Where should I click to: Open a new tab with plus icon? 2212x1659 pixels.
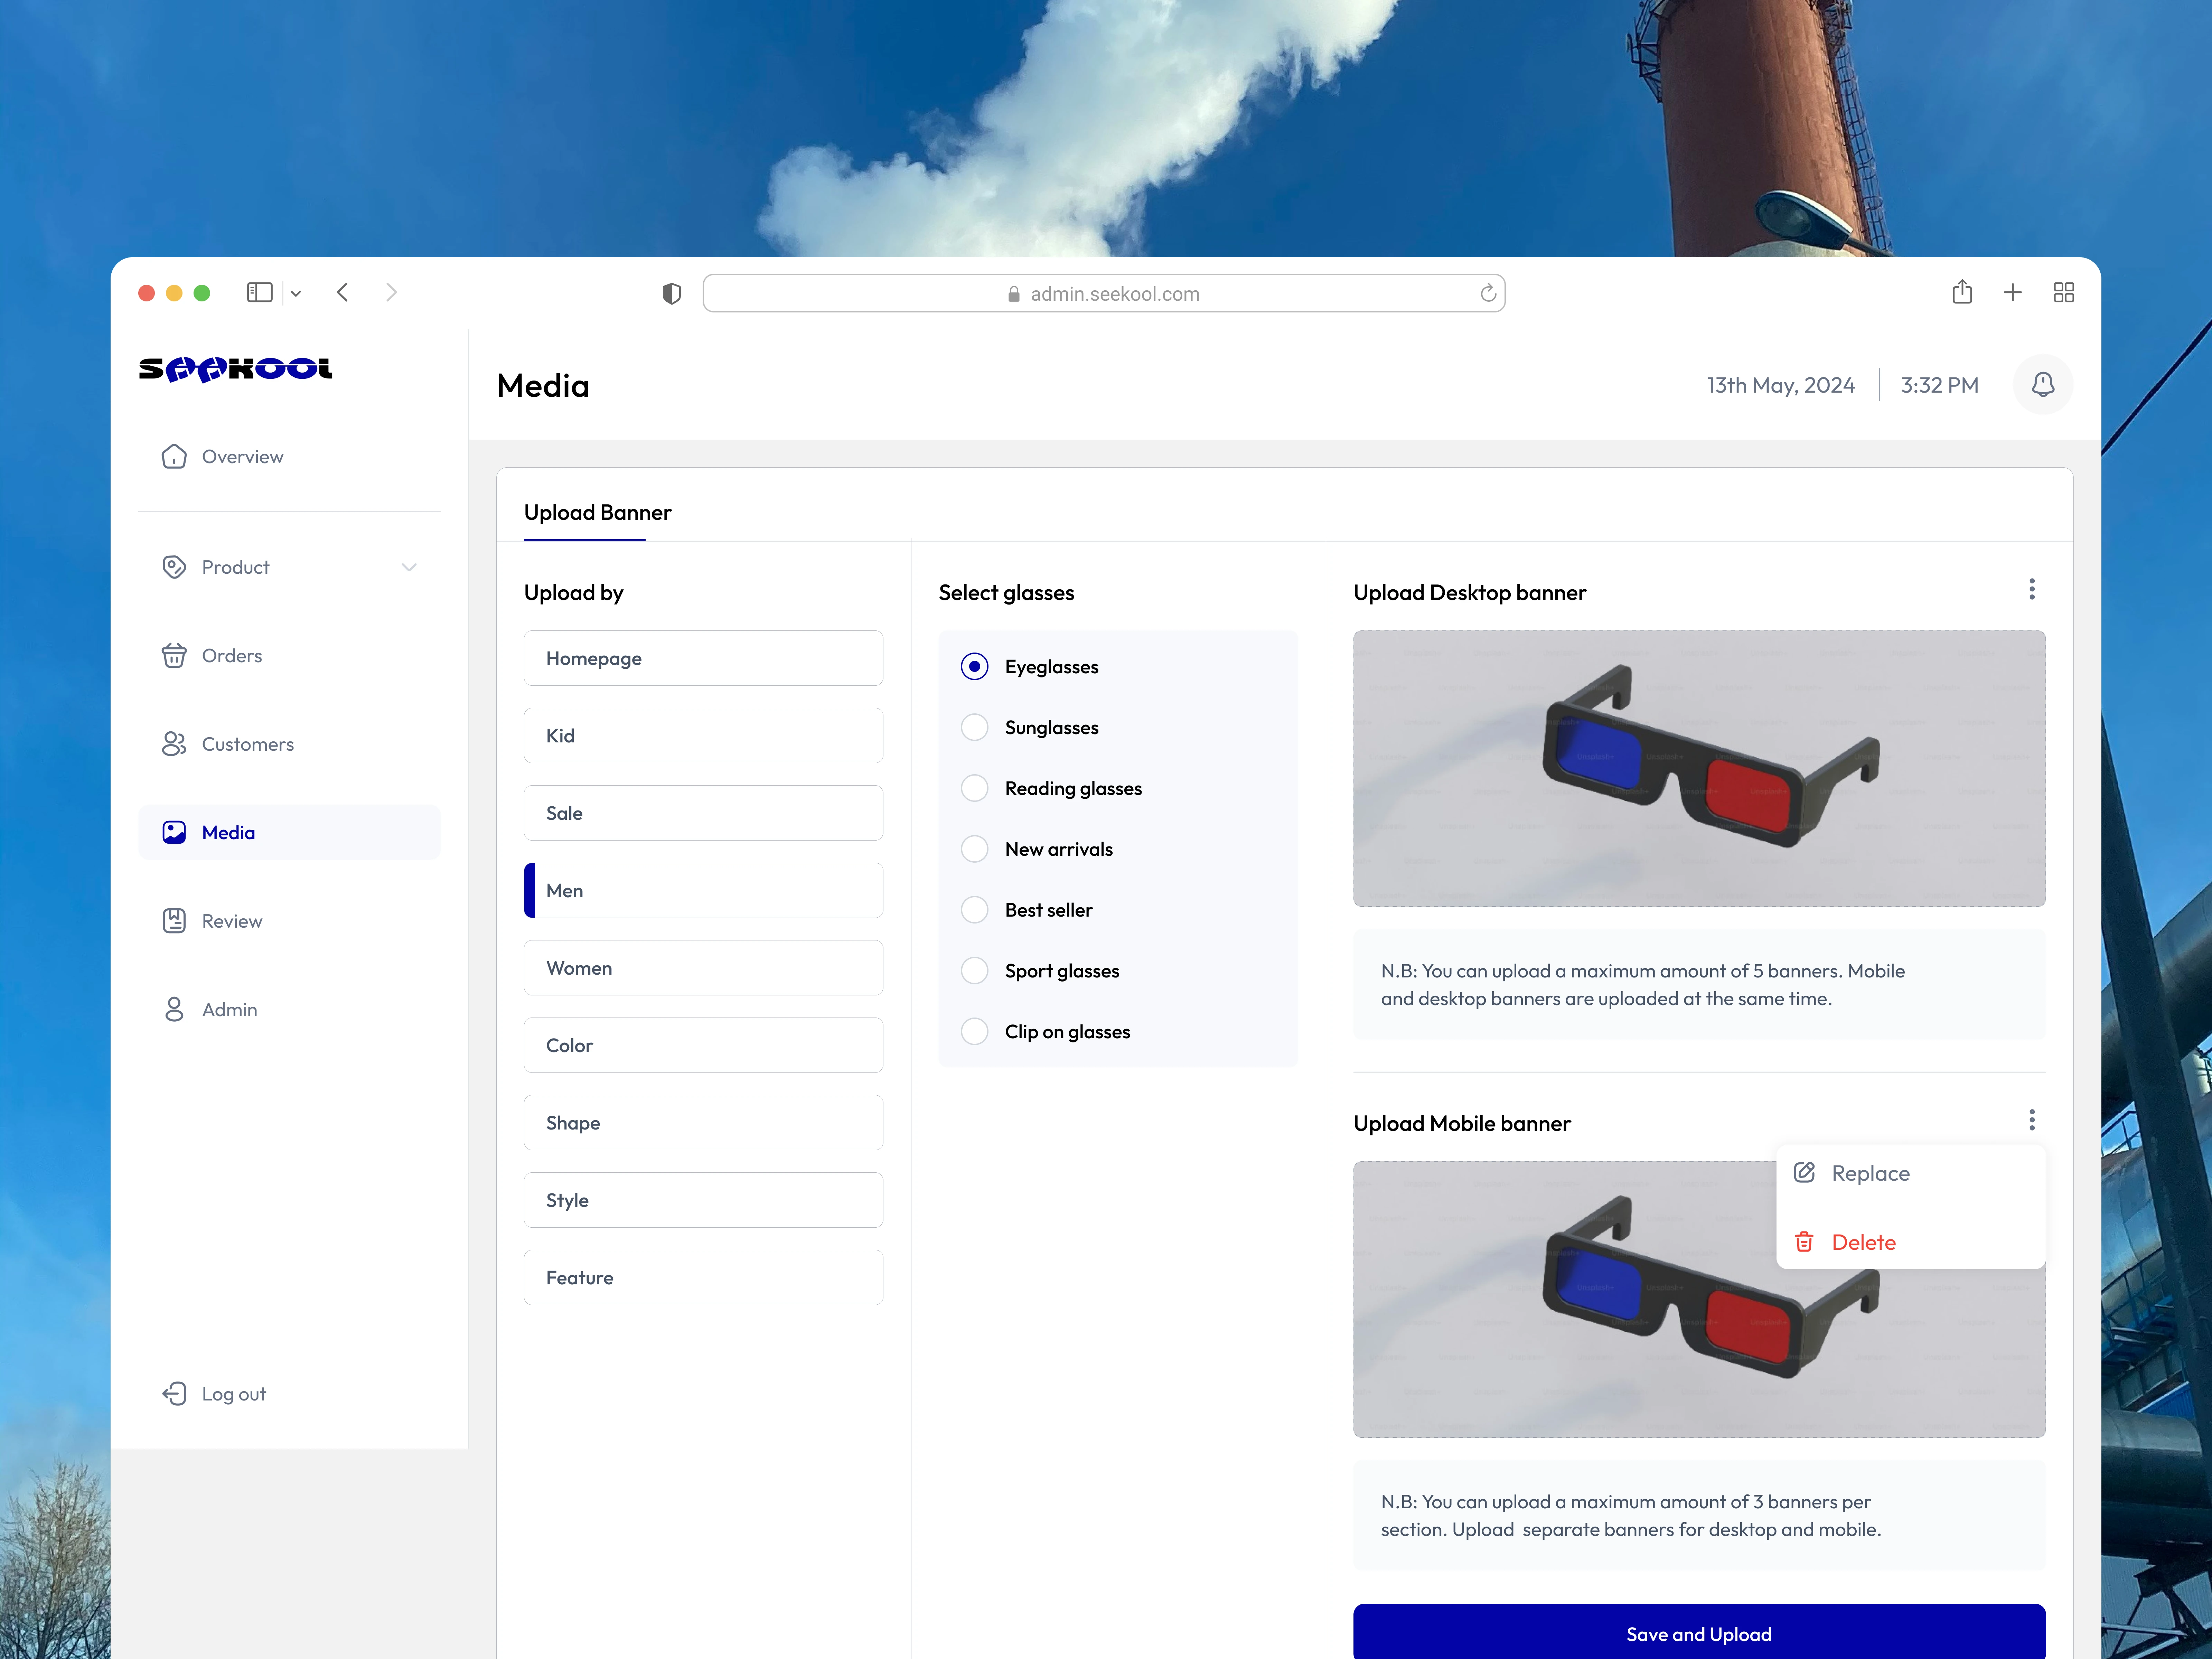tap(2013, 292)
